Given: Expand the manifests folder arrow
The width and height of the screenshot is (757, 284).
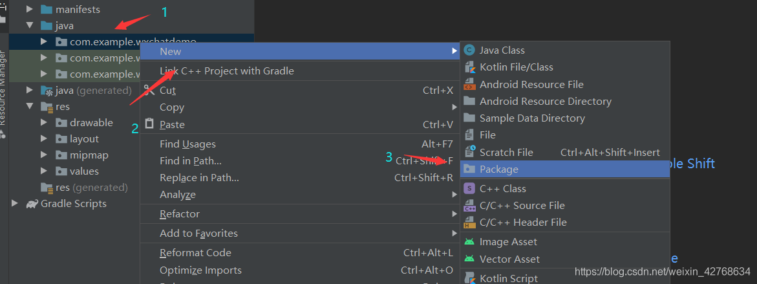Looking at the screenshot, I should point(29,10).
